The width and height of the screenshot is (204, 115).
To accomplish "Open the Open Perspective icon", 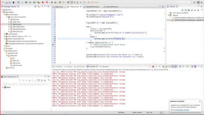I will coord(194,3).
